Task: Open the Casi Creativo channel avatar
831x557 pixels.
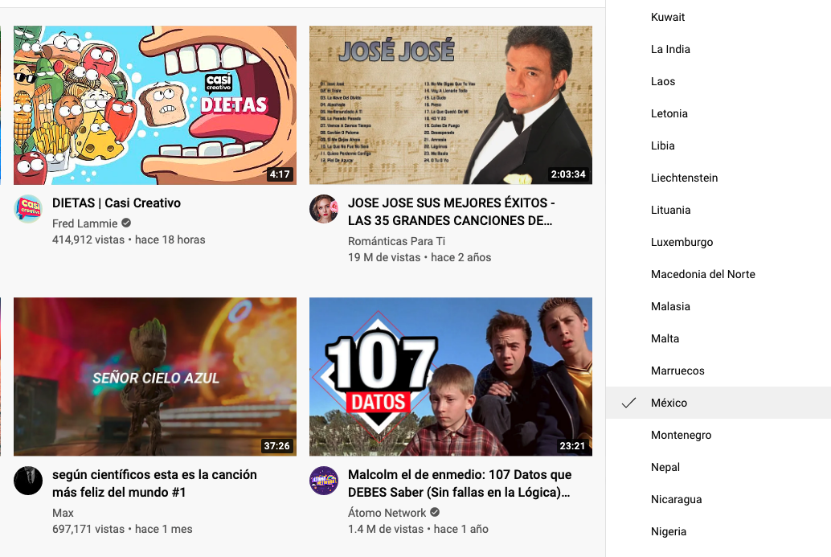Action: click(28, 209)
